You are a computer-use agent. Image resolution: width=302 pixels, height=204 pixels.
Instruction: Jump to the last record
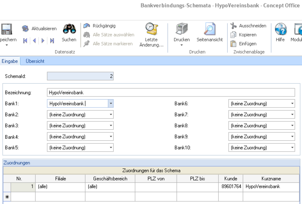52,41
